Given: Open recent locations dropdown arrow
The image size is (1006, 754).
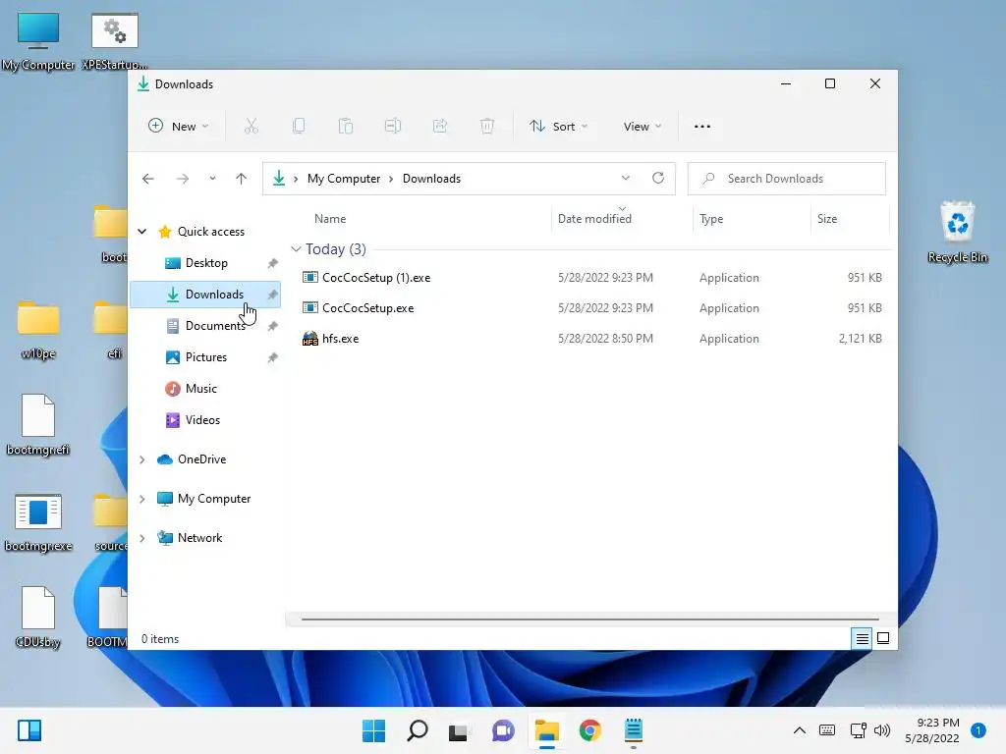Looking at the screenshot, I should pyautogui.click(x=212, y=179).
